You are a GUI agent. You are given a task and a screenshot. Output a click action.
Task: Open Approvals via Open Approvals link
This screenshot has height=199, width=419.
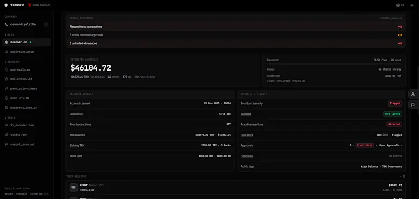390,145
